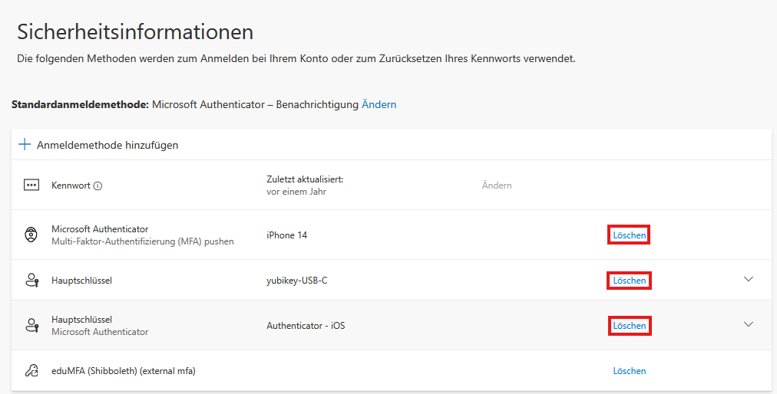Delete the Microsoft Authenticator iPhone 14 method
Viewport: 777px width, 394px height.
click(629, 235)
